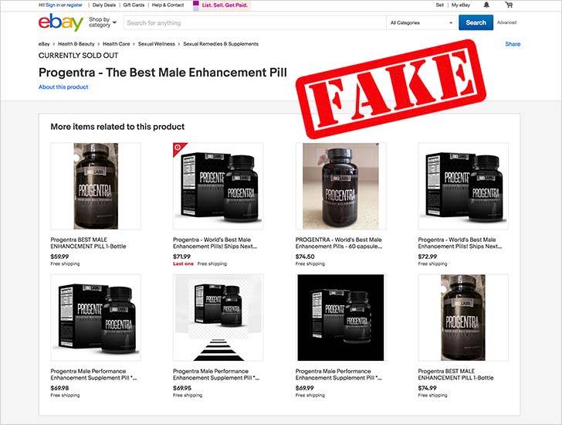The height and width of the screenshot is (425, 562).
Task: Click the red clock badge on second listing
Action: point(178,148)
